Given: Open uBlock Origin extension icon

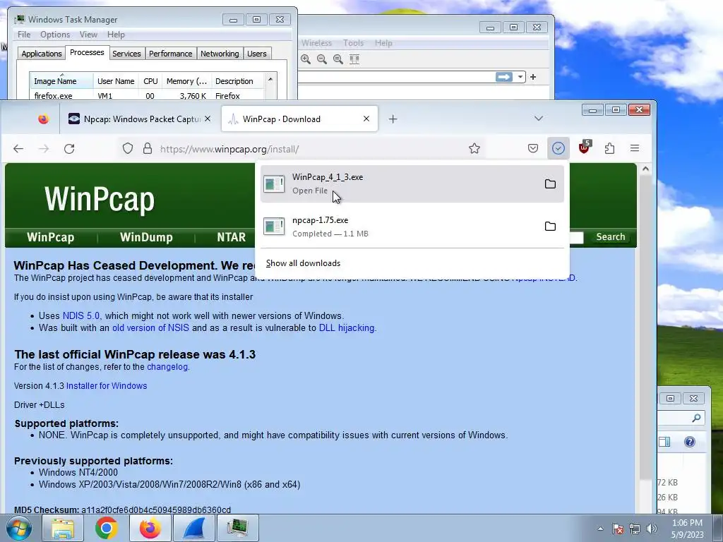Looking at the screenshot, I should (584, 147).
